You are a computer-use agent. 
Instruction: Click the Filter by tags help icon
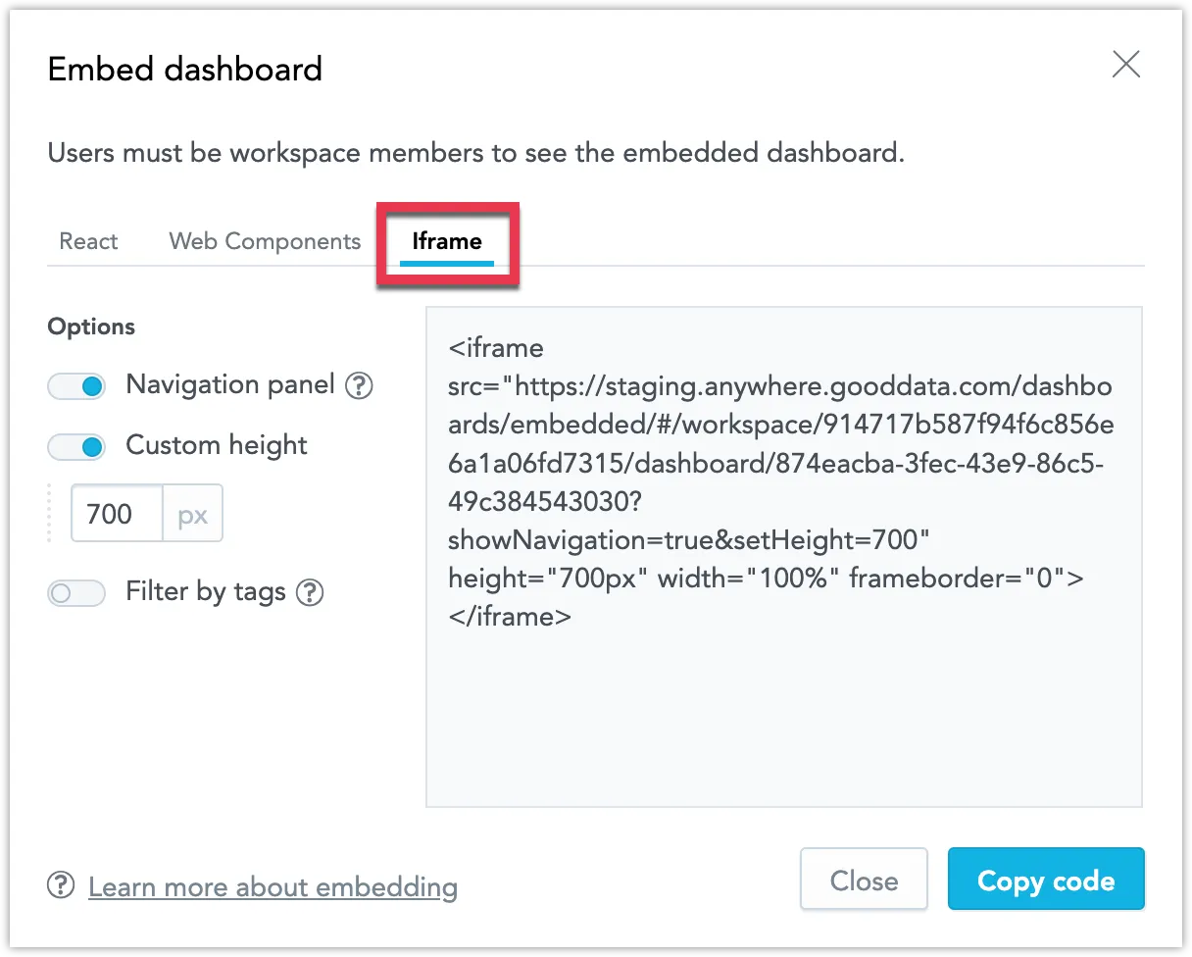pyautogui.click(x=310, y=592)
